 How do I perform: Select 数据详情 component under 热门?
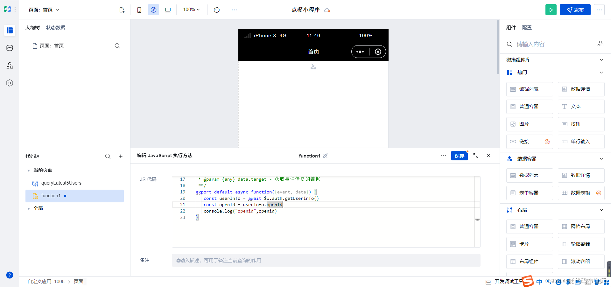point(581,89)
